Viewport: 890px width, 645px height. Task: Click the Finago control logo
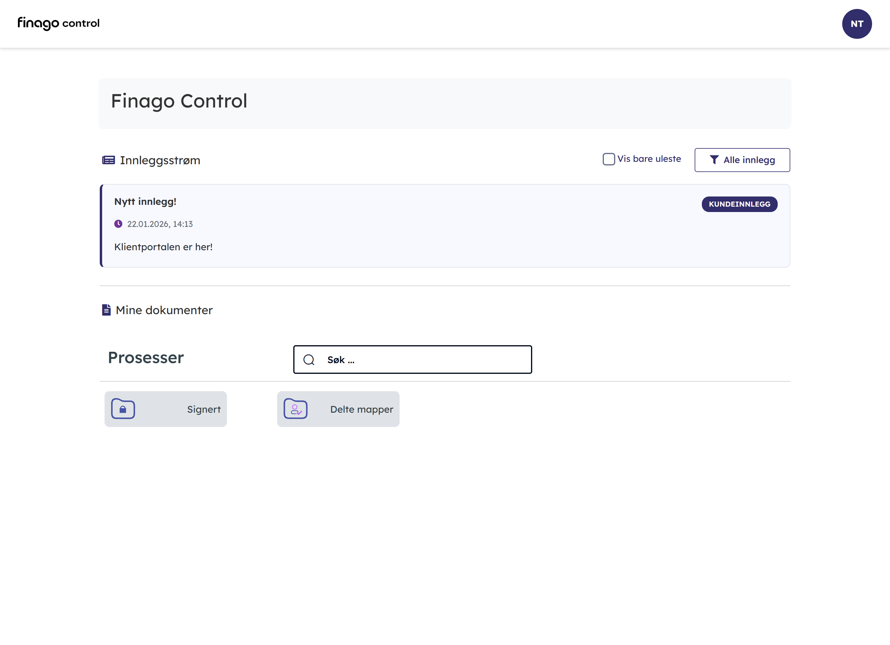59,24
